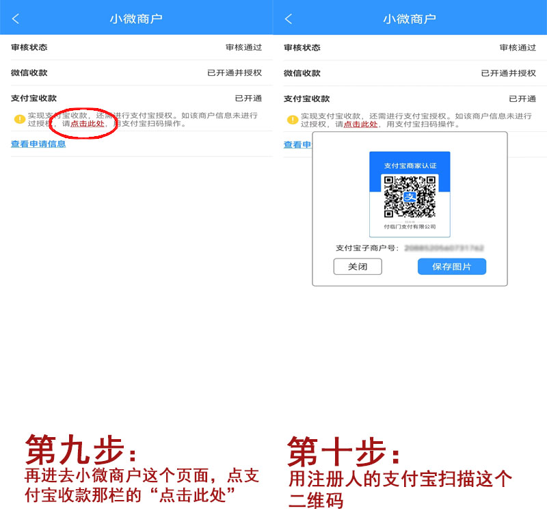
Task: Click the Alipay merchant QR code
Action: click(x=410, y=196)
